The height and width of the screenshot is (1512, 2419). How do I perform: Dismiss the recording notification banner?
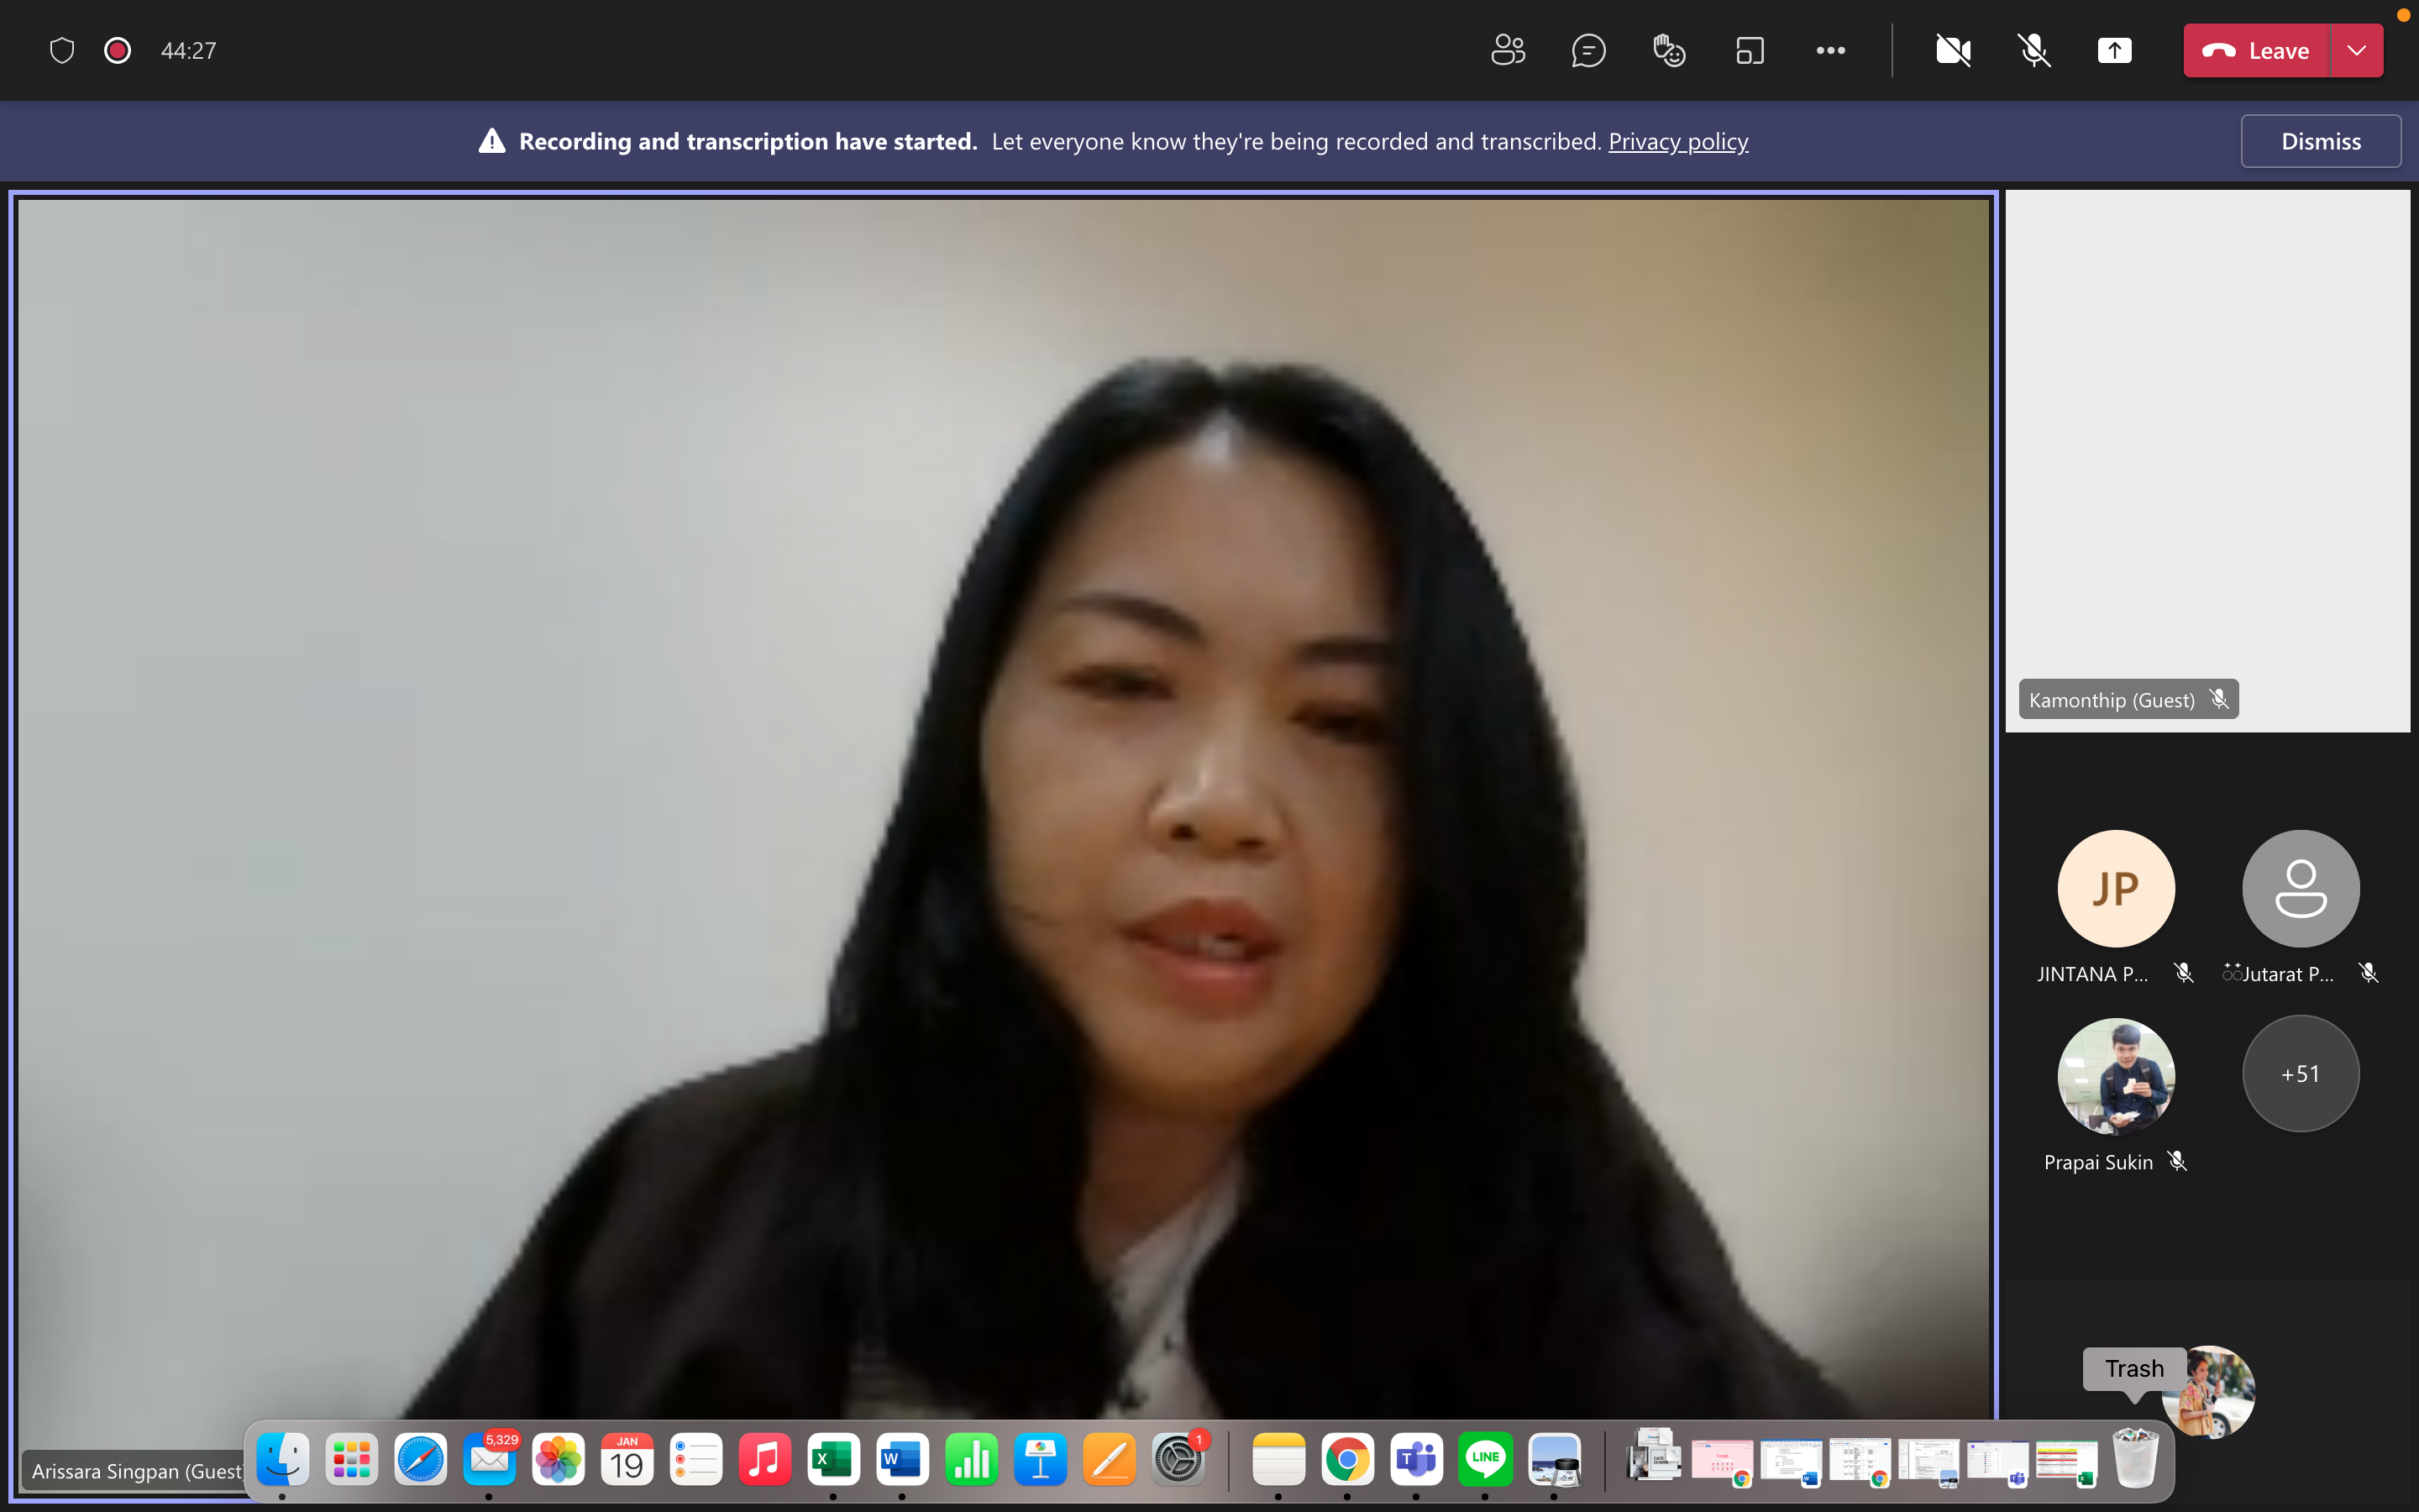tap(2320, 141)
